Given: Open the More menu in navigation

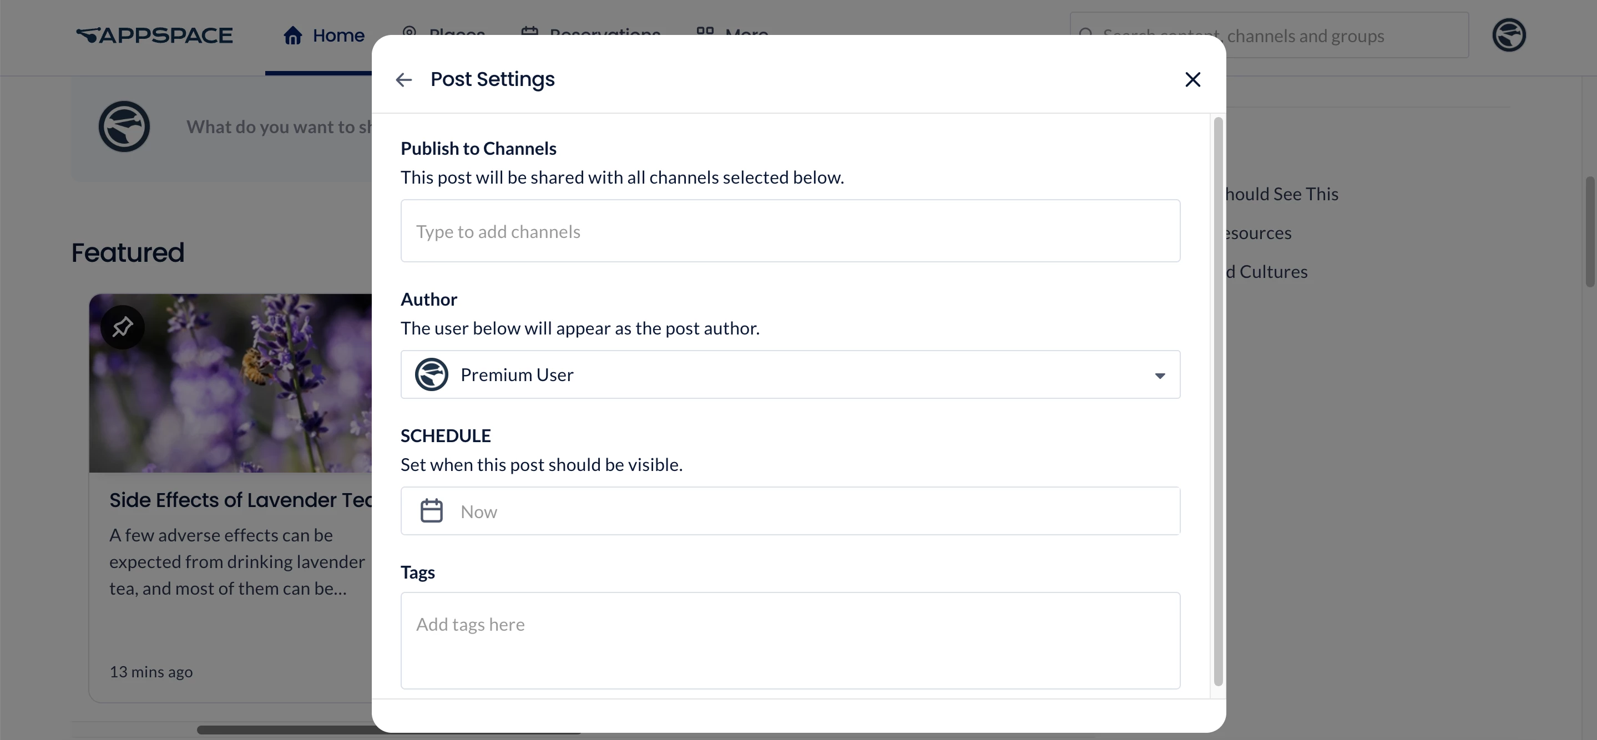Looking at the screenshot, I should tap(732, 31).
